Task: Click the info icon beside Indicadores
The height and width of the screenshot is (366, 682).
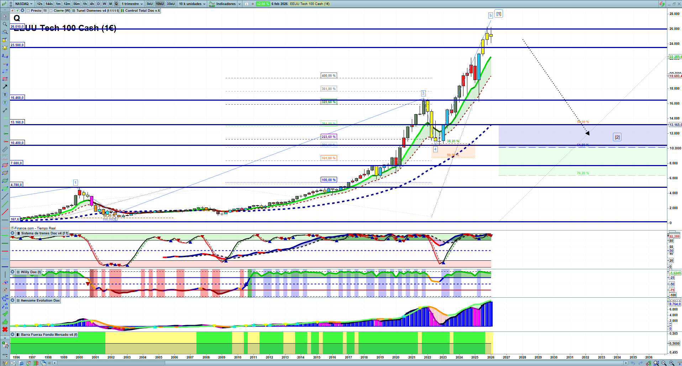Action: 247,4
